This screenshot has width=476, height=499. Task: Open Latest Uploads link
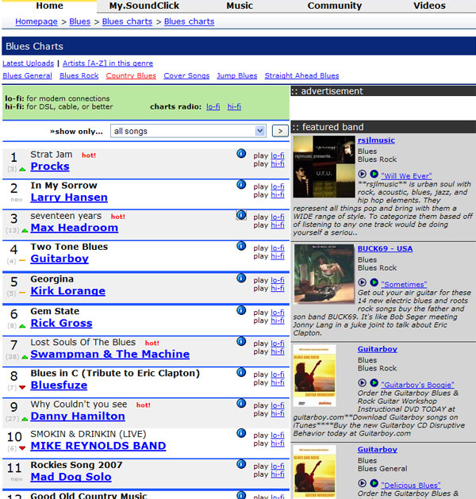coord(29,63)
